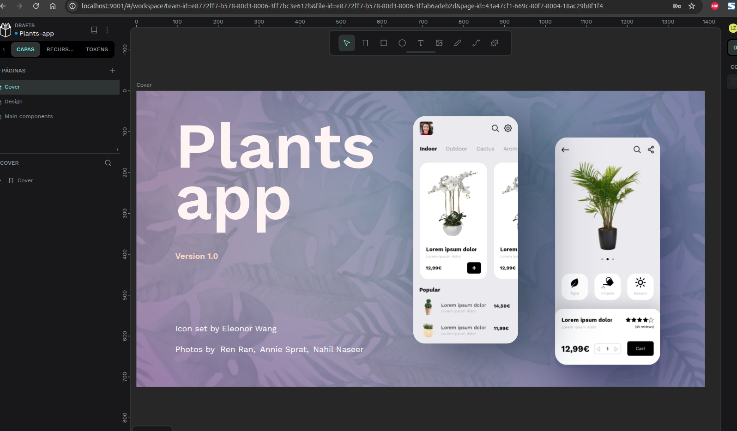Select the Rectangle tool

click(x=384, y=43)
